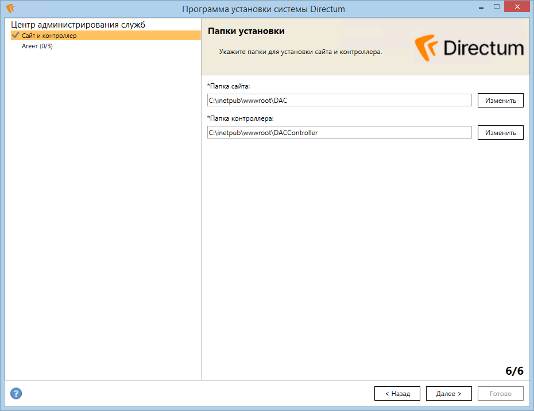The image size is (534, 411).
Task: Select Сайт и контроллер step in sidebar
Action: click(x=106, y=36)
